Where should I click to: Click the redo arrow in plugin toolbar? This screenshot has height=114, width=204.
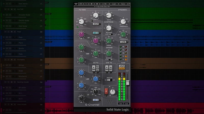click(x=86, y=4)
